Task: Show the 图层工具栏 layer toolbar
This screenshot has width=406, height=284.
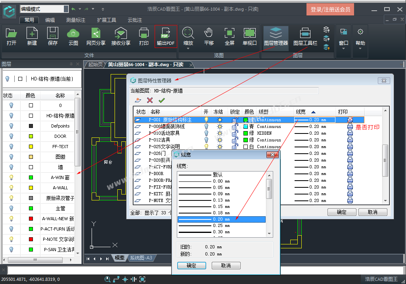Action: click(305, 36)
